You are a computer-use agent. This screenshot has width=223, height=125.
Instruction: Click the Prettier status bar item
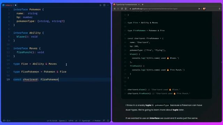(97, 121)
